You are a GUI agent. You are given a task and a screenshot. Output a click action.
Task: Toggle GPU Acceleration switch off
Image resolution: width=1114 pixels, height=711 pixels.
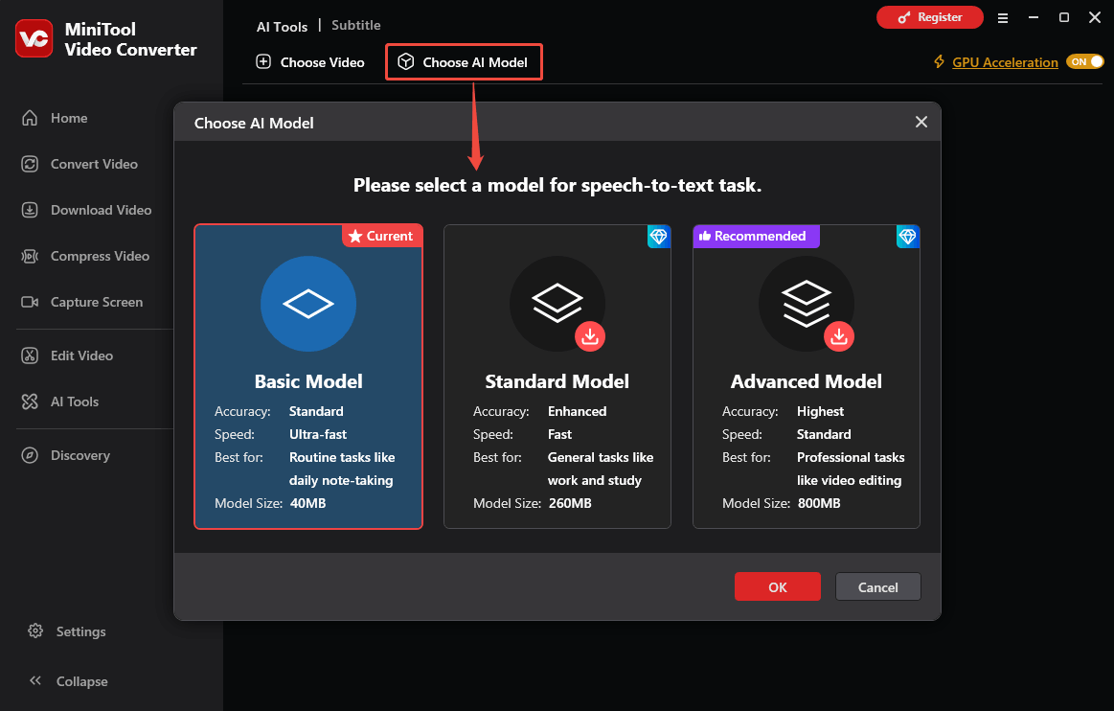coord(1085,62)
